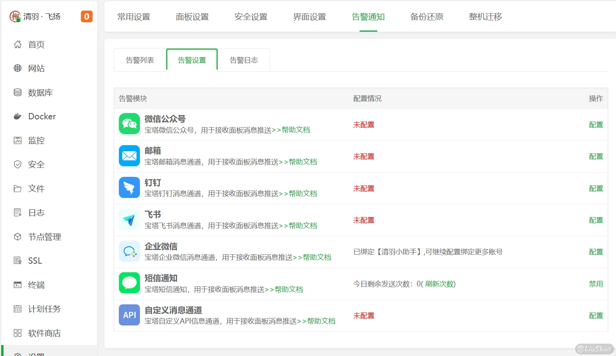Image resolution: width=616 pixels, height=356 pixels.
Task: Click the 告警模块 column header
Action: 133,99
